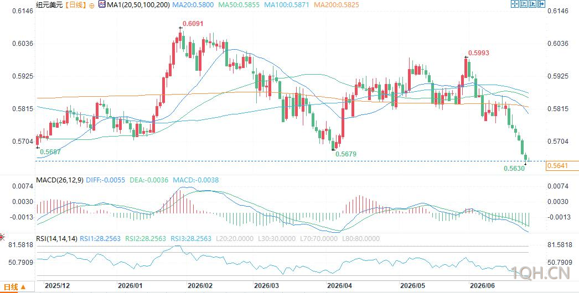This screenshot has height=293, width=579.
Task: Select the MA50:0.5855 value
Action: (239, 5)
